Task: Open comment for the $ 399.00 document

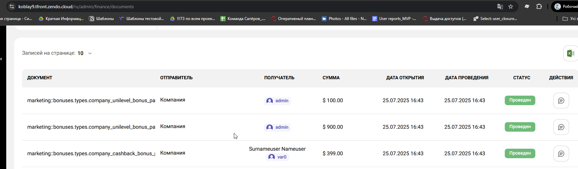Action: [x=561, y=154]
